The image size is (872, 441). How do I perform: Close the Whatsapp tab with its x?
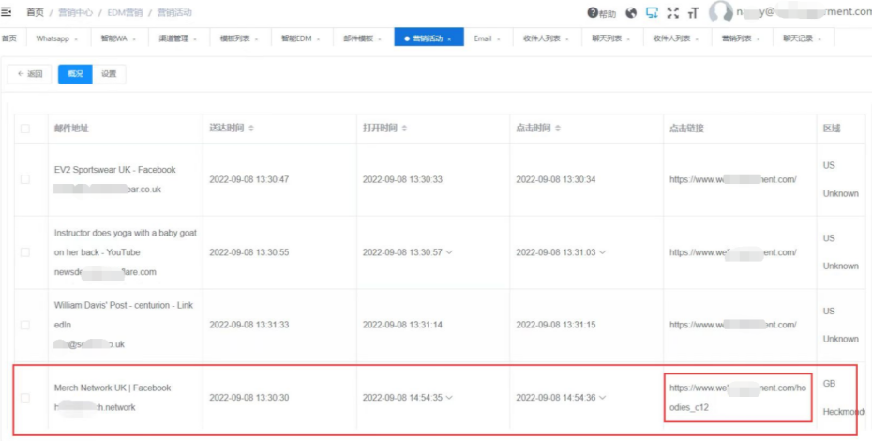(x=76, y=39)
